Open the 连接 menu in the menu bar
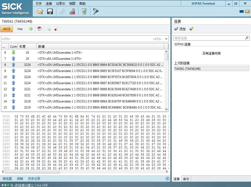Screen dimensions: 251x187 [49, 4]
